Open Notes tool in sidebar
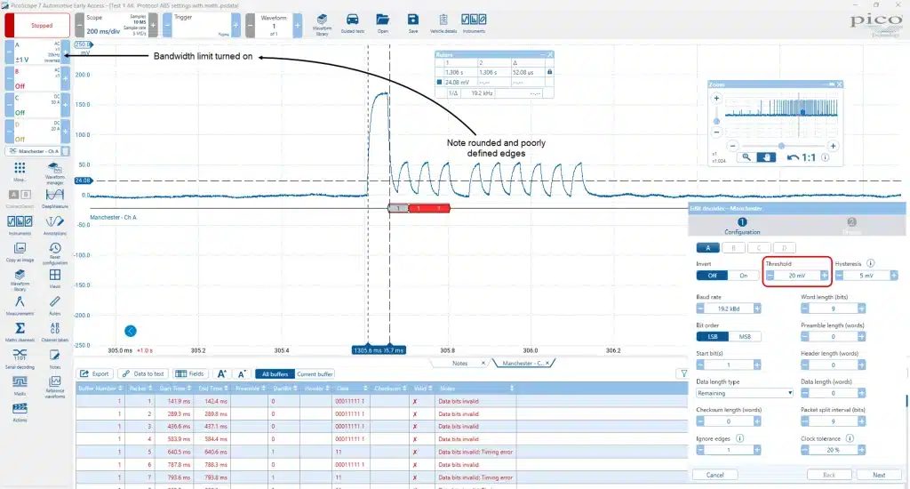This screenshot has width=910, height=489. [x=55, y=358]
